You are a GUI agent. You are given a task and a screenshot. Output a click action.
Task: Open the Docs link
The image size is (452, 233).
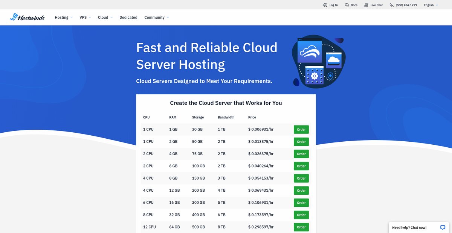pos(354,5)
